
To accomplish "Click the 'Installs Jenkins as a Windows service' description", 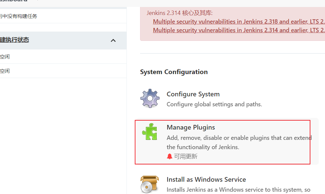I will [x=238, y=190].
